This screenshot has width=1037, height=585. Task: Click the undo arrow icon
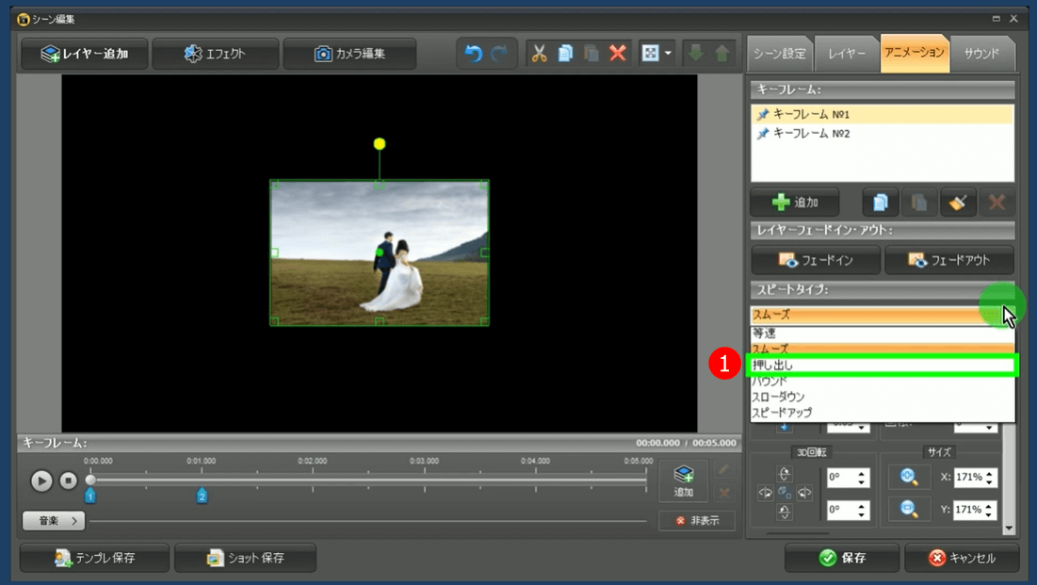point(474,54)
